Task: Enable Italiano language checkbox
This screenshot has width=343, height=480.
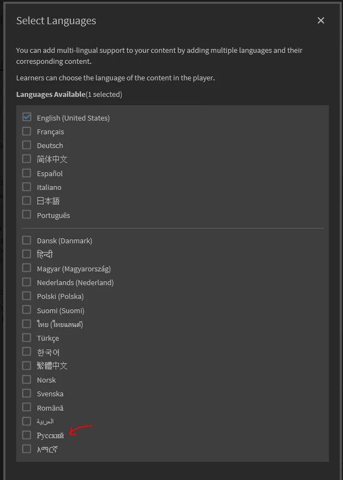Action: pyautogui.click(x=26, y=187)
